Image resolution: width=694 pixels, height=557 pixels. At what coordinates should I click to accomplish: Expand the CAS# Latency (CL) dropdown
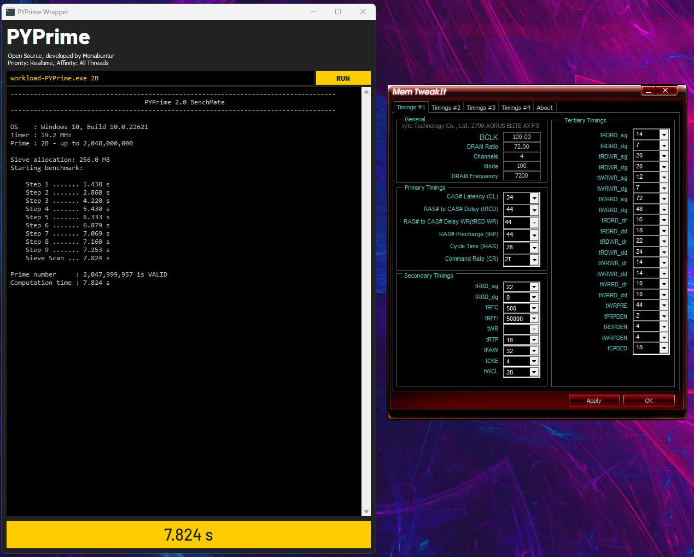(534, 197)
